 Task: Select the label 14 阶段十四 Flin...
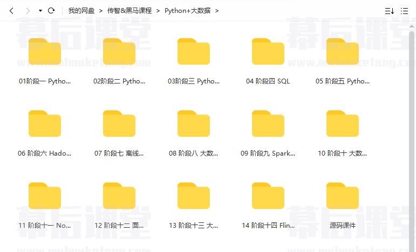[268, 225]
